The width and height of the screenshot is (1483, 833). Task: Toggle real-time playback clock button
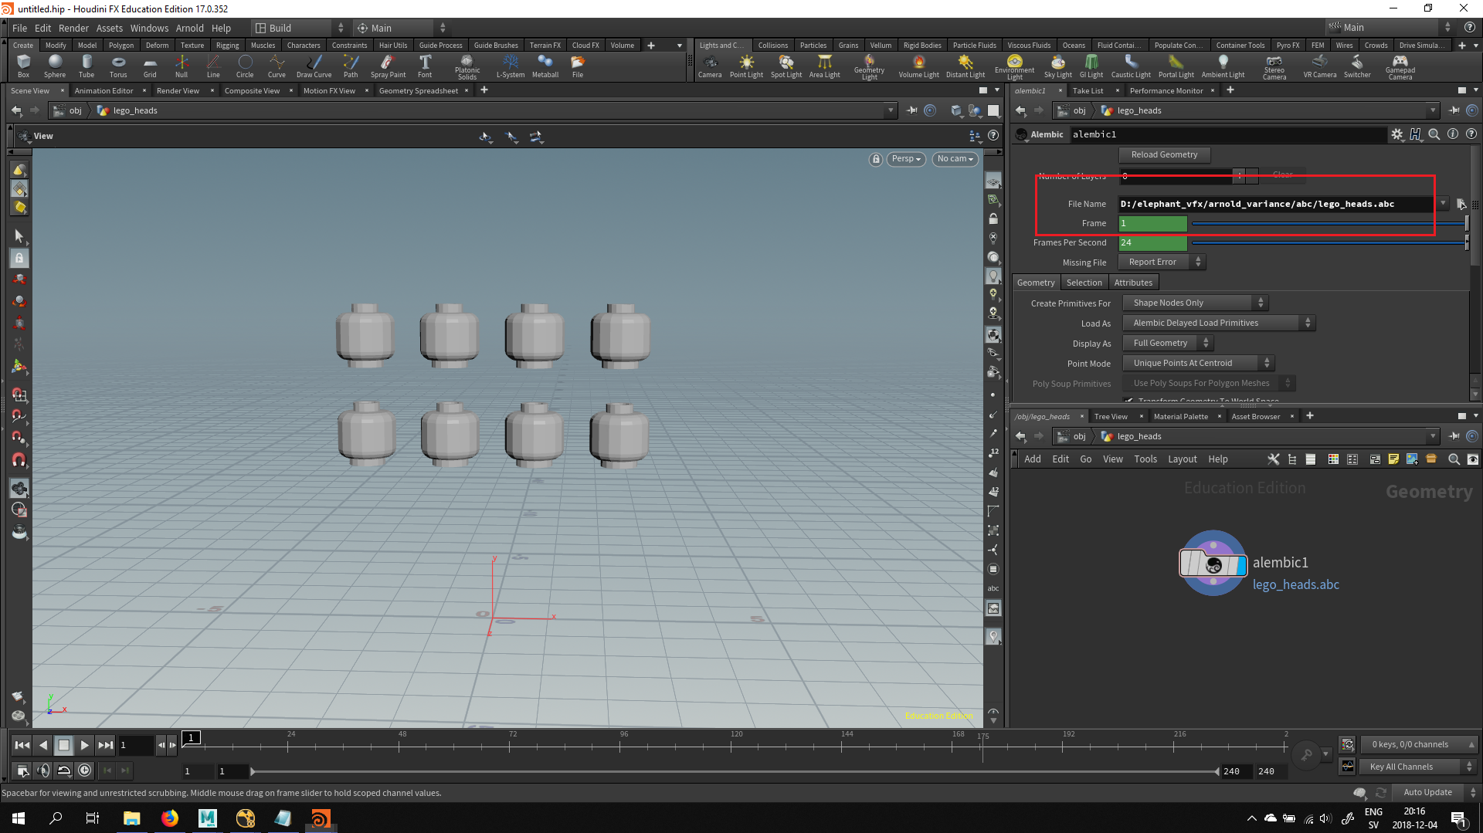point(85,770)
